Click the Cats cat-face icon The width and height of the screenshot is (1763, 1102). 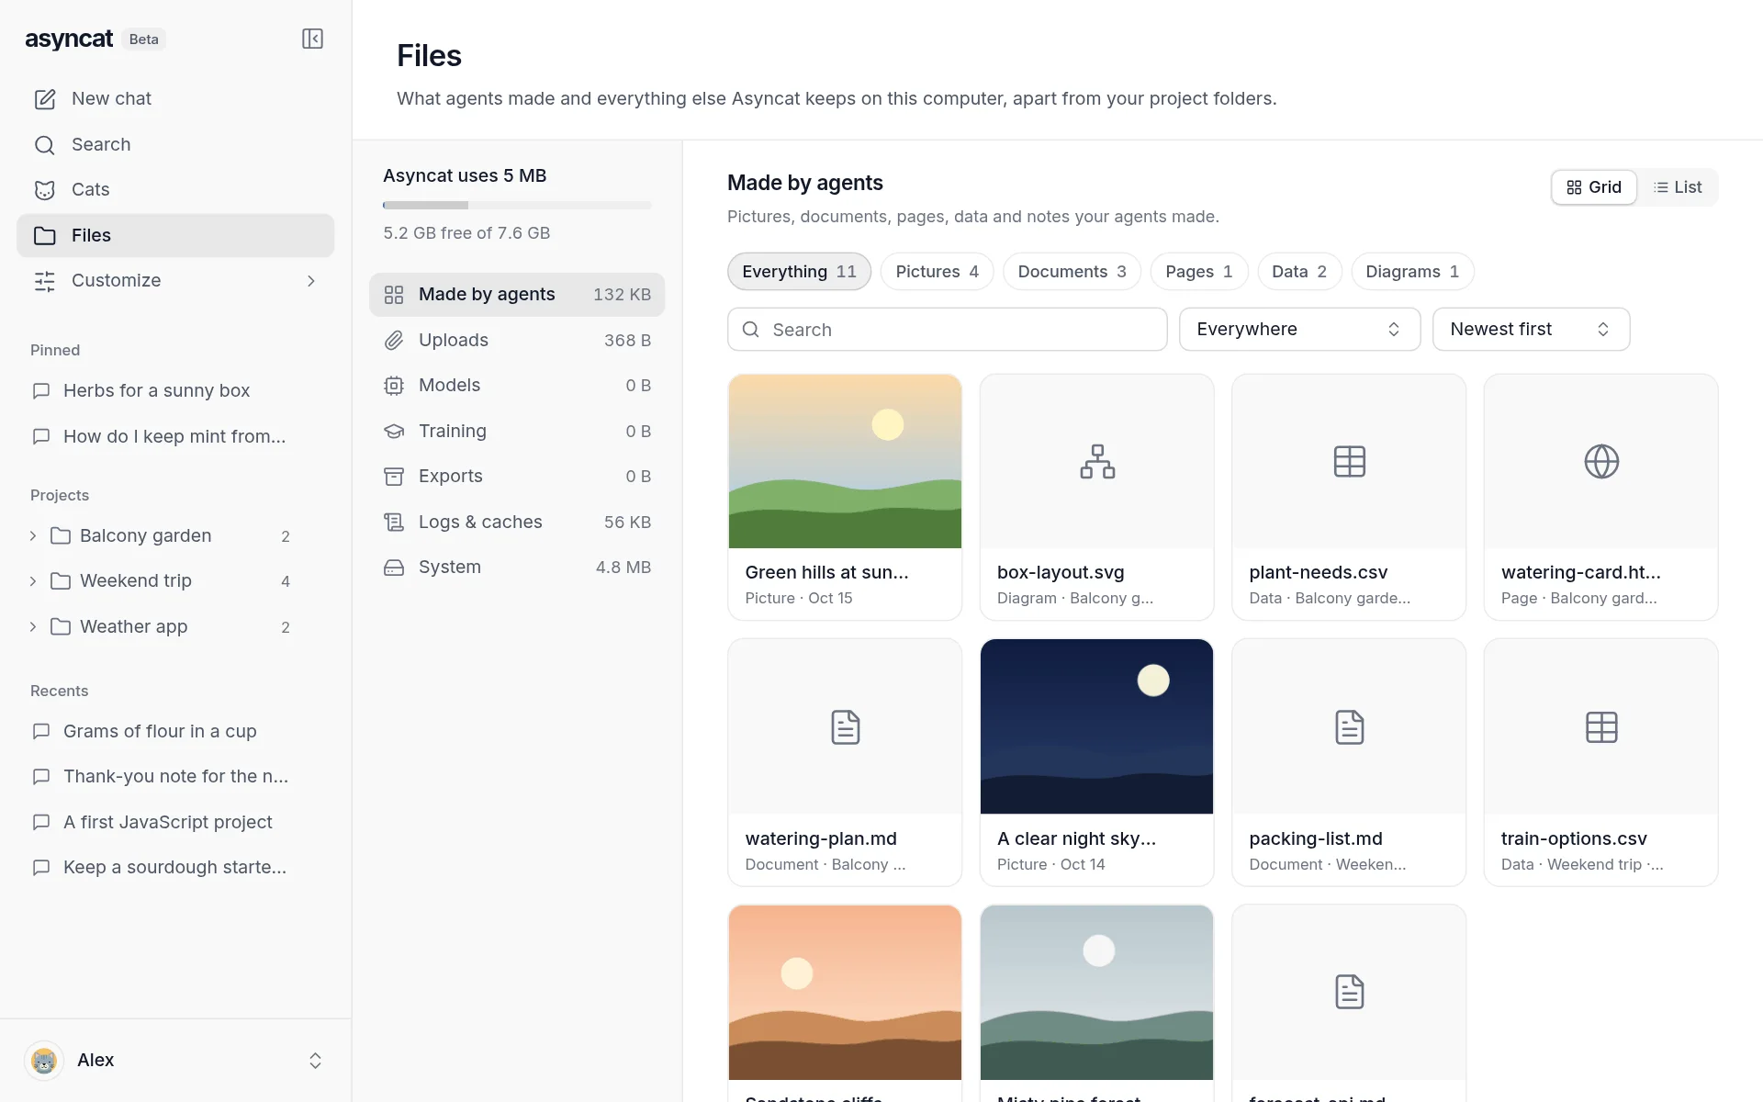(x=45, y=190)
